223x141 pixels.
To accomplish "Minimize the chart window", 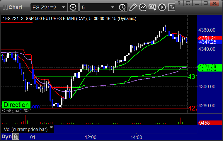I will click(197, 3).
